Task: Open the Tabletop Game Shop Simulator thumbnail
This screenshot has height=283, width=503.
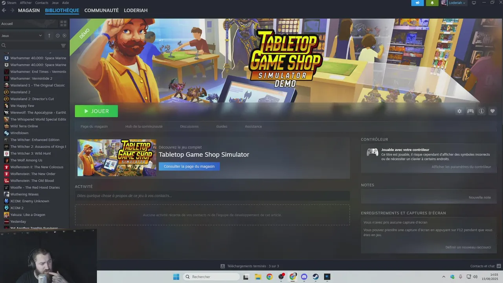Action: click(x=117, y=158)
